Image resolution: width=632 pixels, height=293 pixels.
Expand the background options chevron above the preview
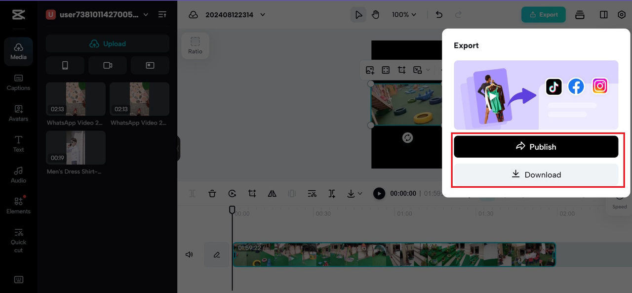coord(428,70)
